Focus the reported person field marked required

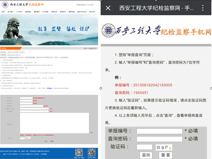coord(34,109)
